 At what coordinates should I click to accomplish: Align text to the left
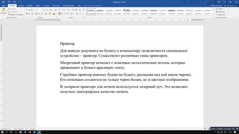(x=60, y=14)
